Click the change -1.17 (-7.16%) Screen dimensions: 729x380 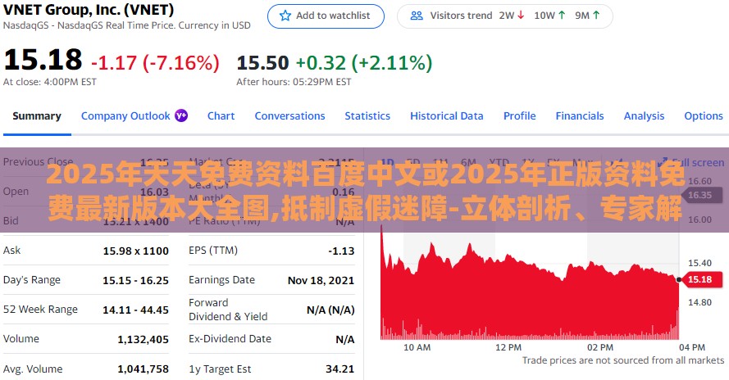[155, 63]
